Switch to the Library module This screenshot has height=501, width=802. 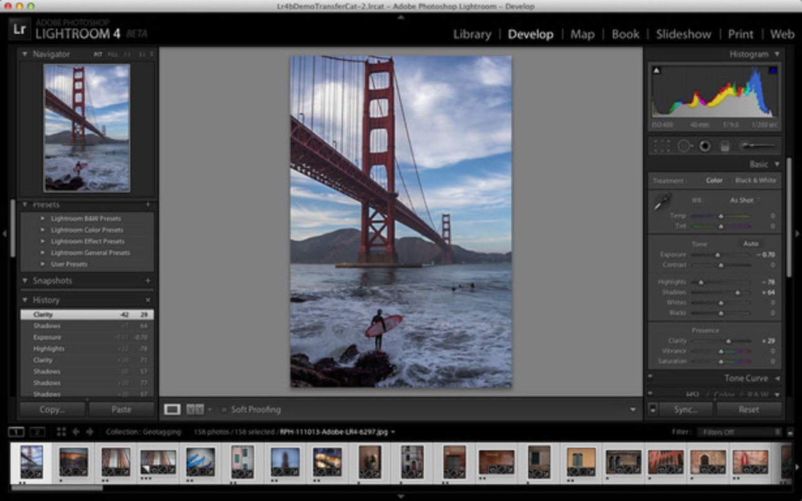(471, 34)
